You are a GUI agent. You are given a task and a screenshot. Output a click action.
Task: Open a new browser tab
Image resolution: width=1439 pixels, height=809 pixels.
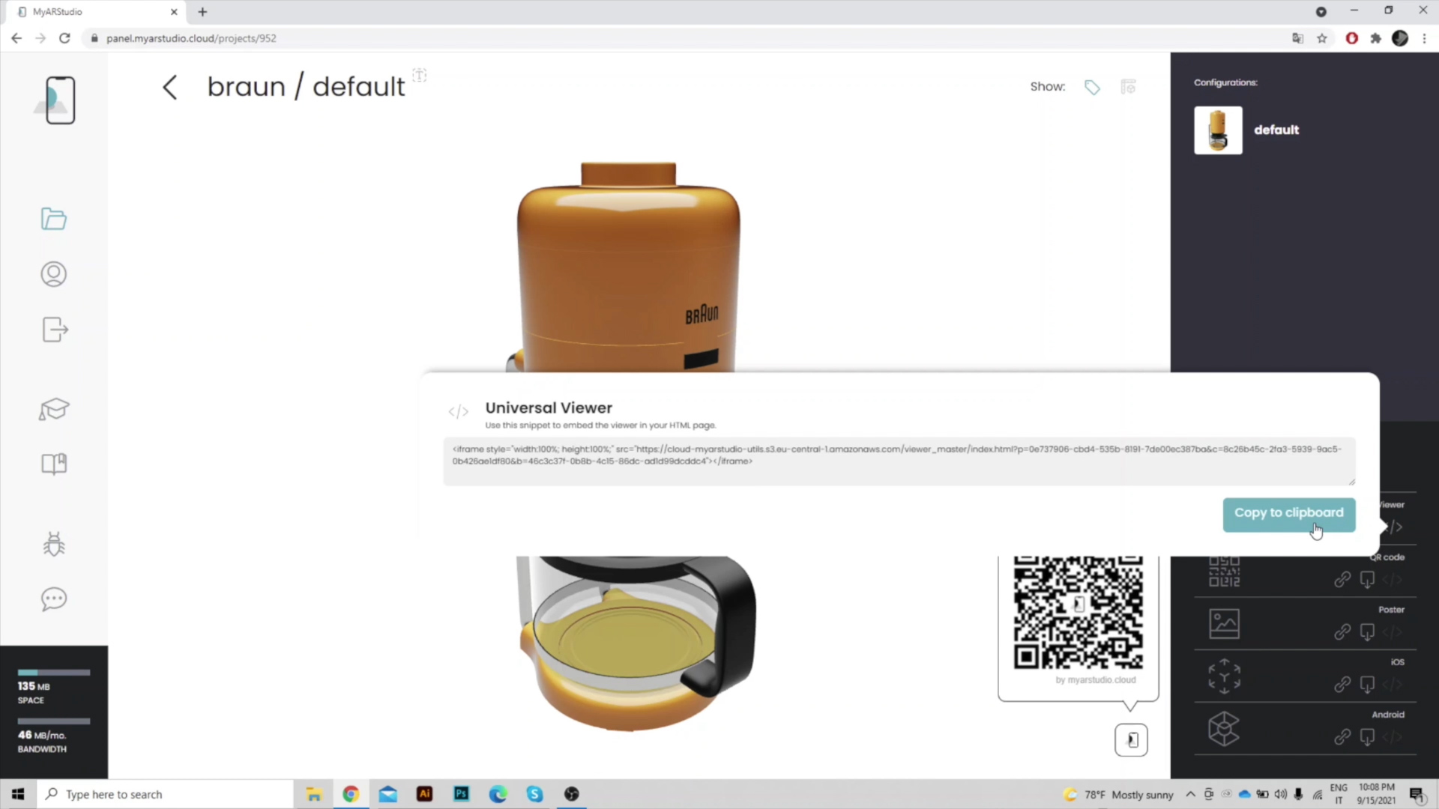pos(202,12)
